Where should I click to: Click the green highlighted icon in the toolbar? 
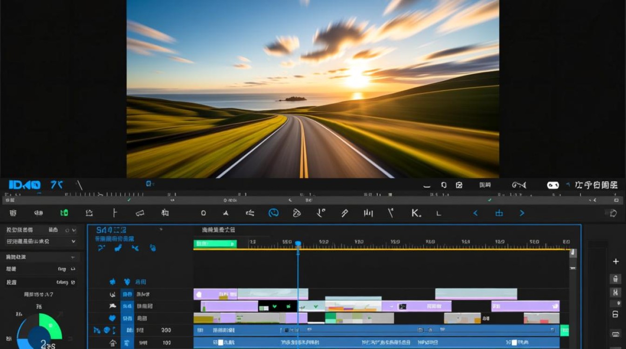pos(64,213)
